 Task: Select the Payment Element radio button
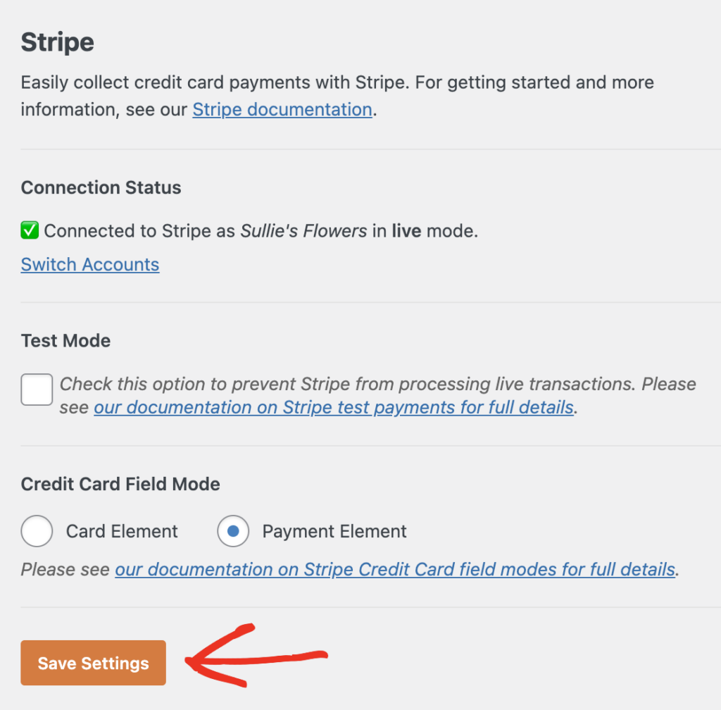click(x=233, y=531)
